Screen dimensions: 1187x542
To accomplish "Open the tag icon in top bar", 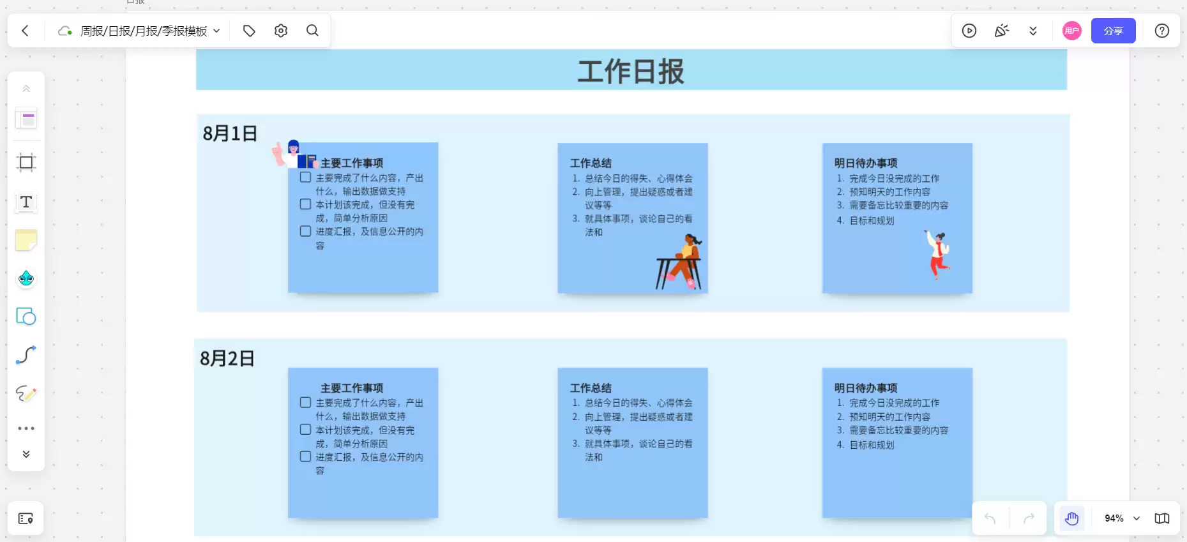I will point(249,31).
